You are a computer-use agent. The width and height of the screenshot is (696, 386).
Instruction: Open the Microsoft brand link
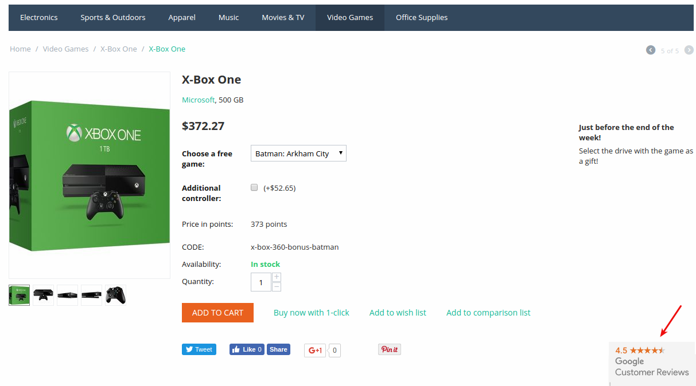pyautogui.click(x=198, y=100)
